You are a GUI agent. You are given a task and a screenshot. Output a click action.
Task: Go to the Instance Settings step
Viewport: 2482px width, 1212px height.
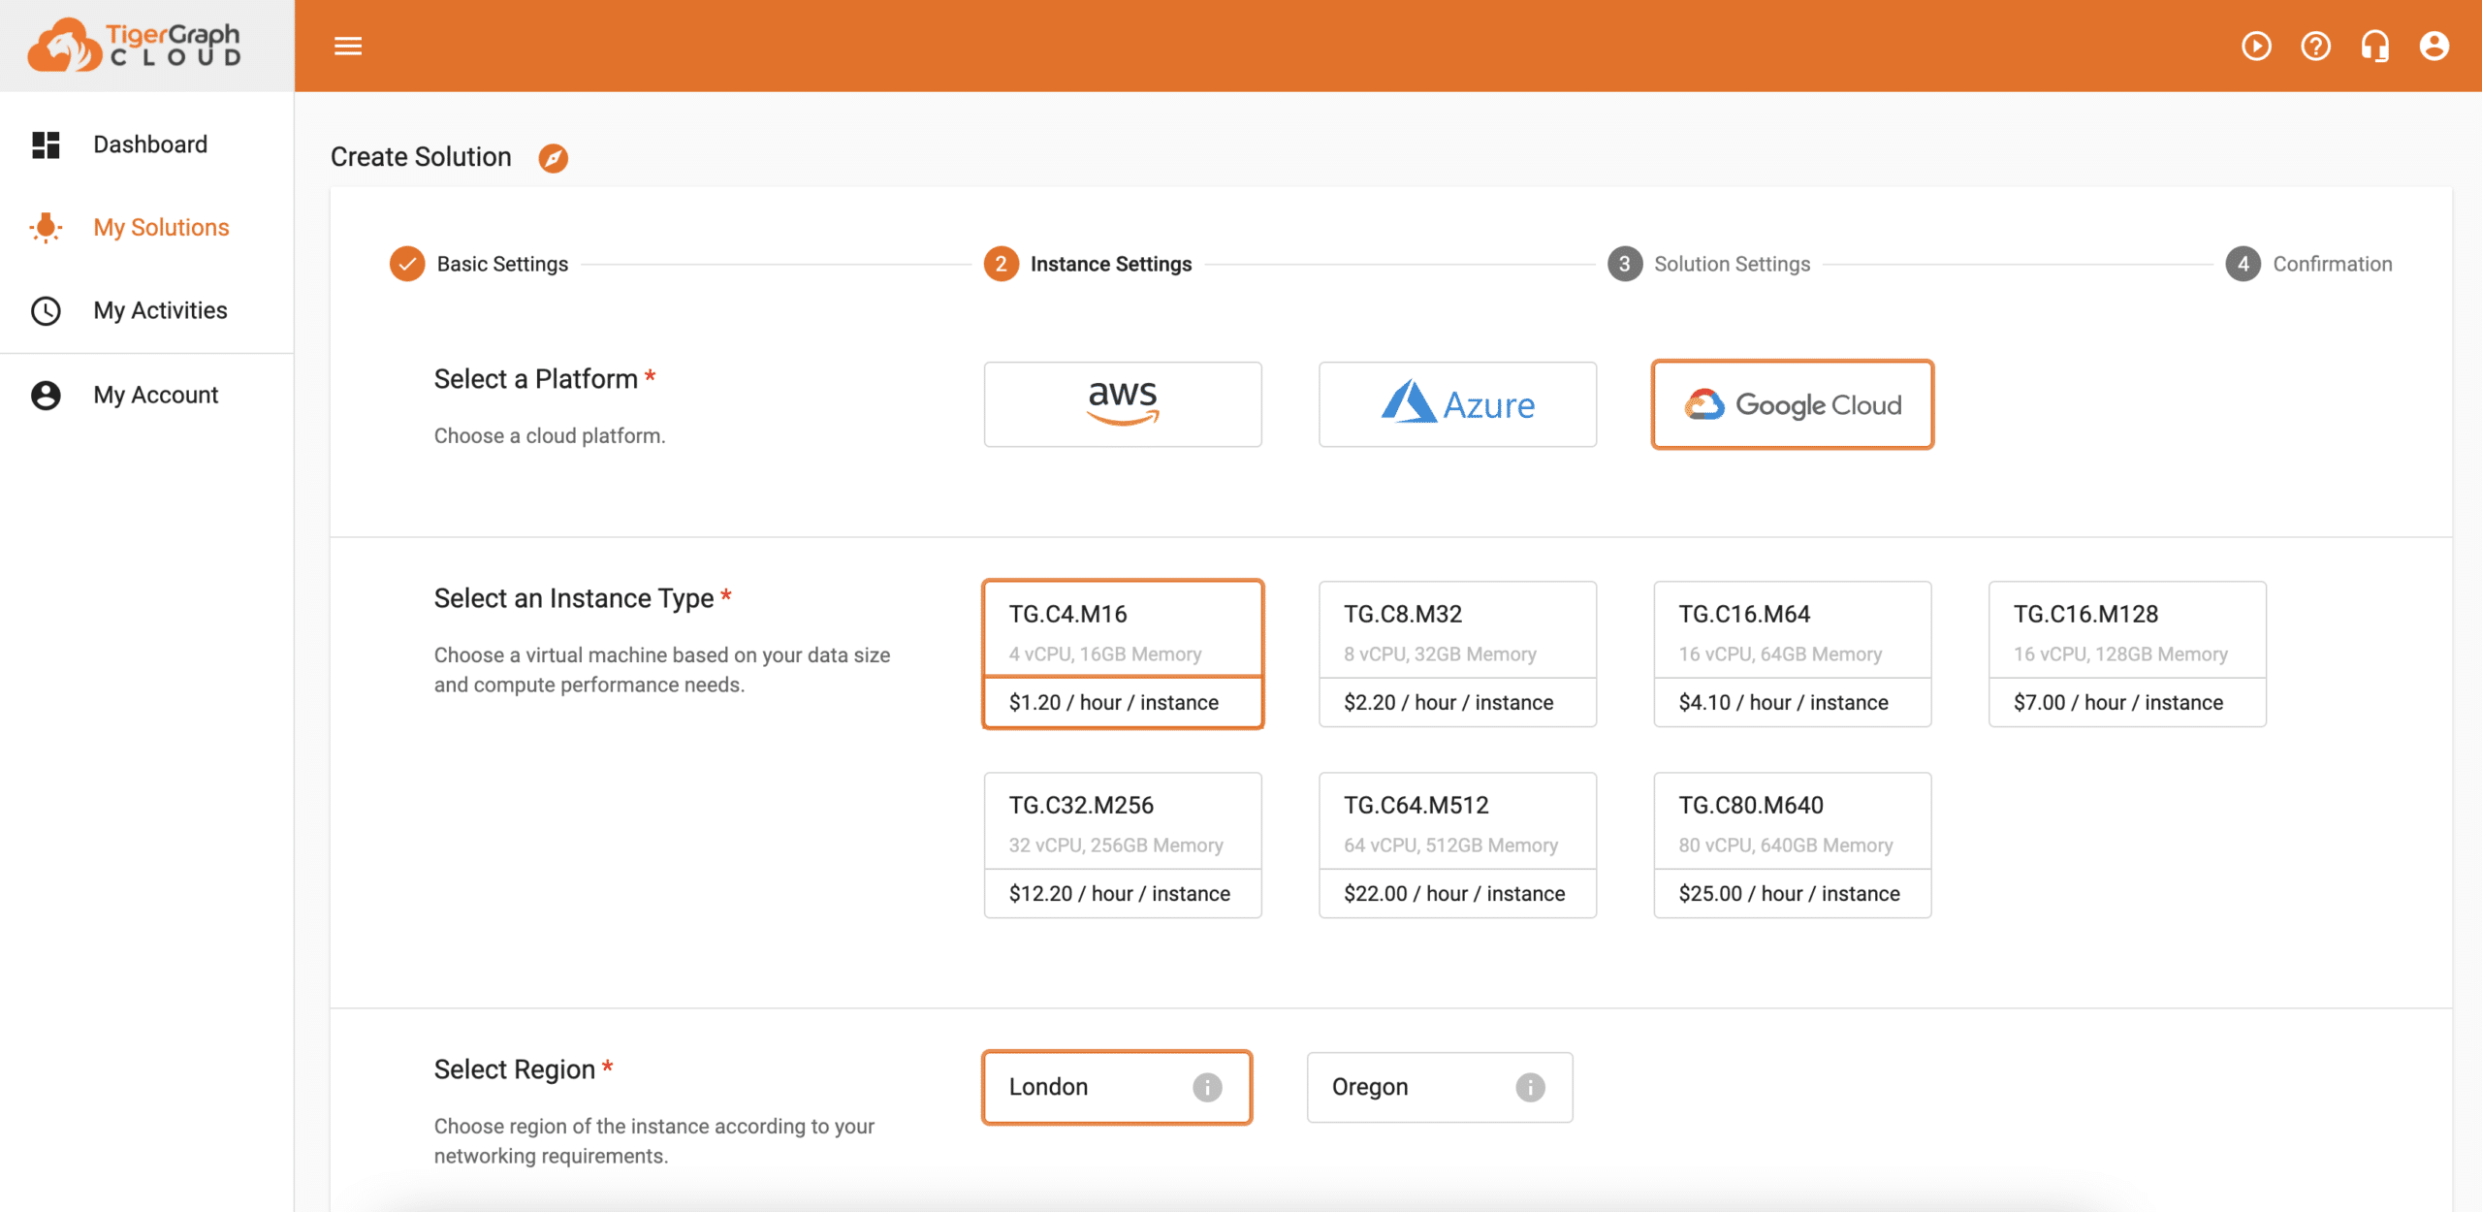[1088, 264]
